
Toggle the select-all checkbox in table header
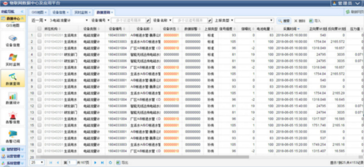pyautogui.click(x=39, y=29)
